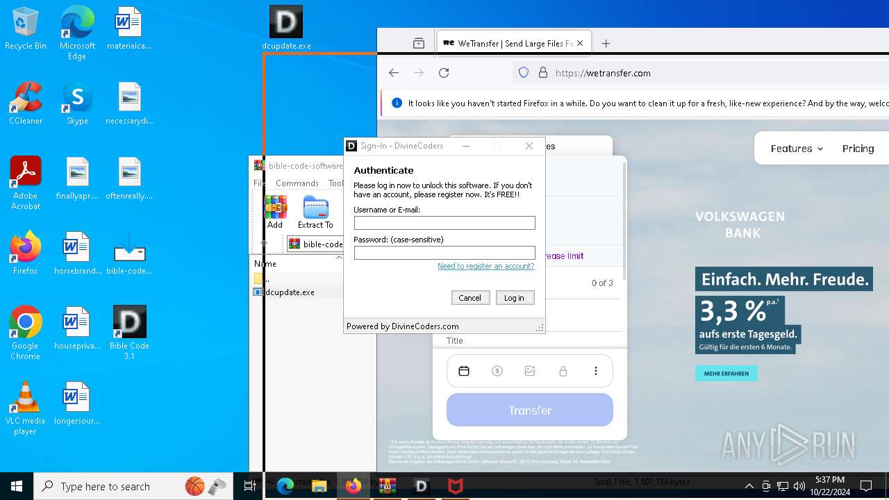889x500 pixels.
Task: Reload the WeTransfer page
Action: pos(444,73)
